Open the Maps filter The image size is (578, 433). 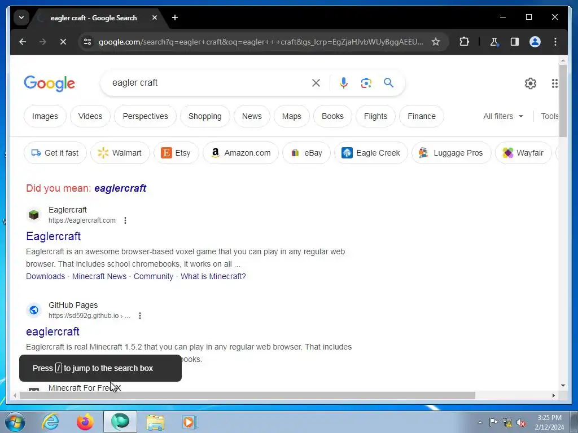coord(292,116)
